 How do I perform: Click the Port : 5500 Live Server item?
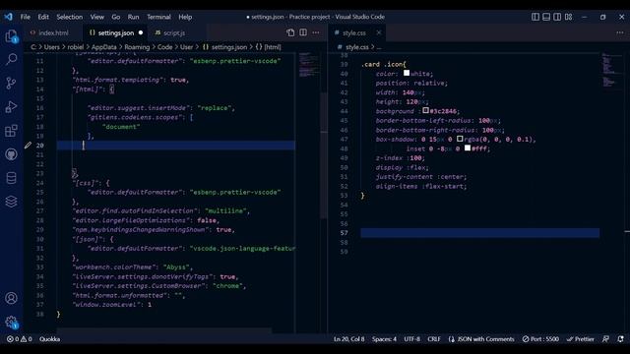pyautogui.click(x=540, y=339)
